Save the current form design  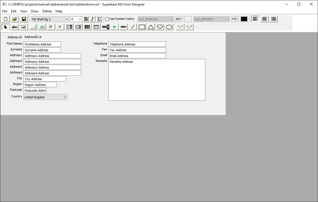click(x=24, y=19)
